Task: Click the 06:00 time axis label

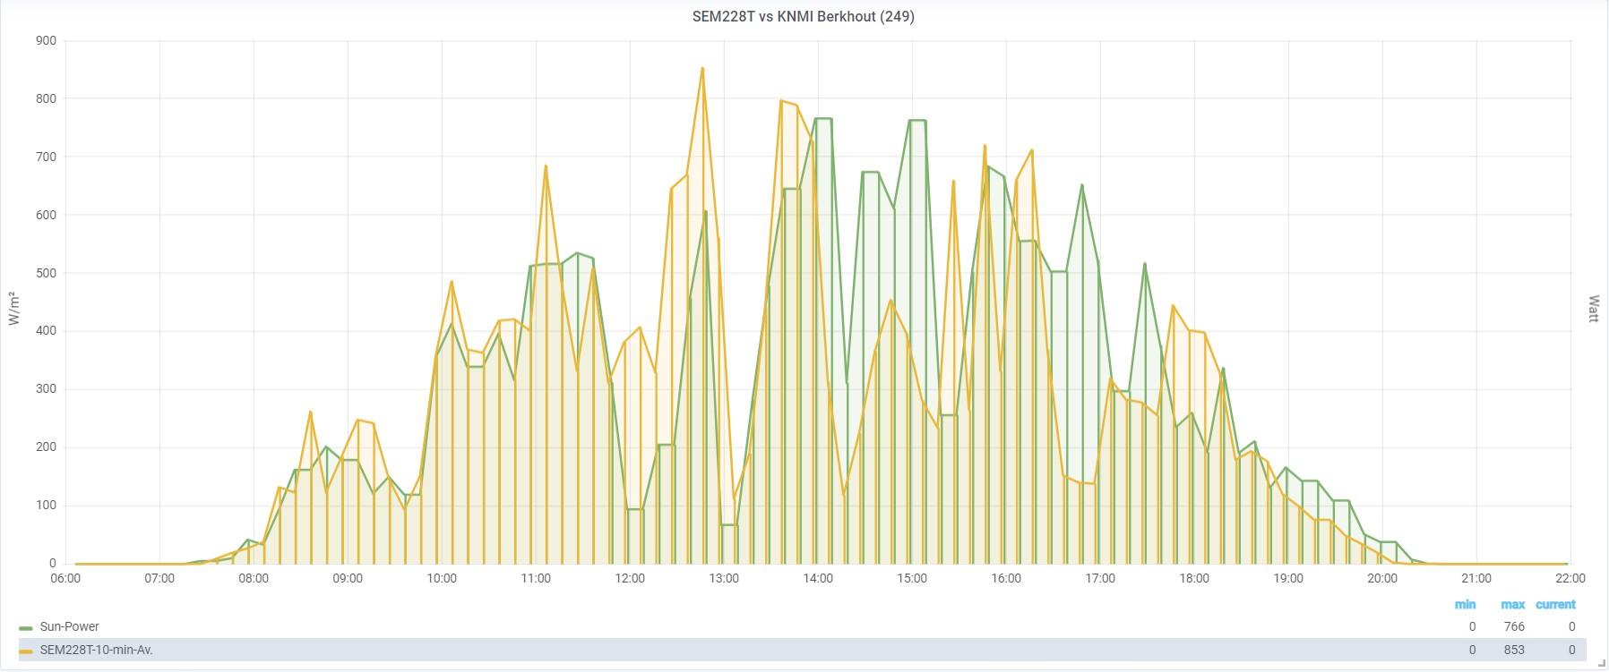Action: pos(65,578)
